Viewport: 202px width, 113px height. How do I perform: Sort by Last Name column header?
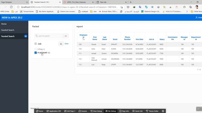104,38
